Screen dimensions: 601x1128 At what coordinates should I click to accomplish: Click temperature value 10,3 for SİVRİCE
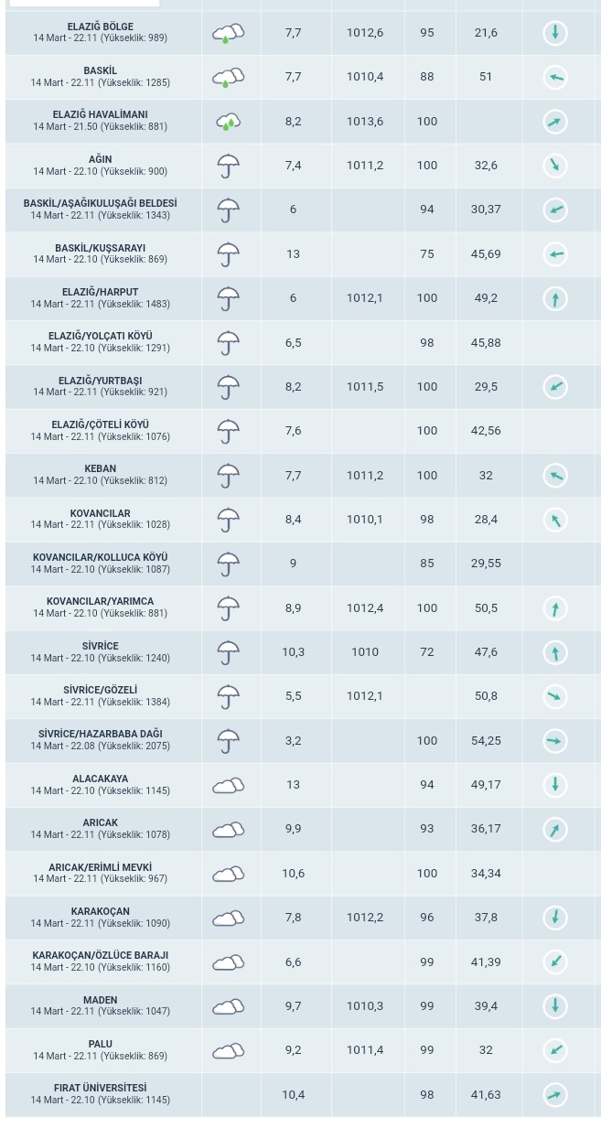293,652
